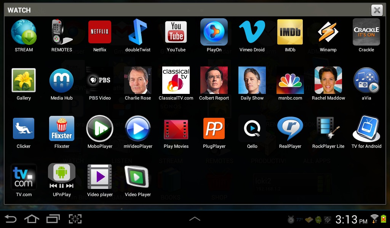Tap the 3:13 PM clock

click(351, 220)
